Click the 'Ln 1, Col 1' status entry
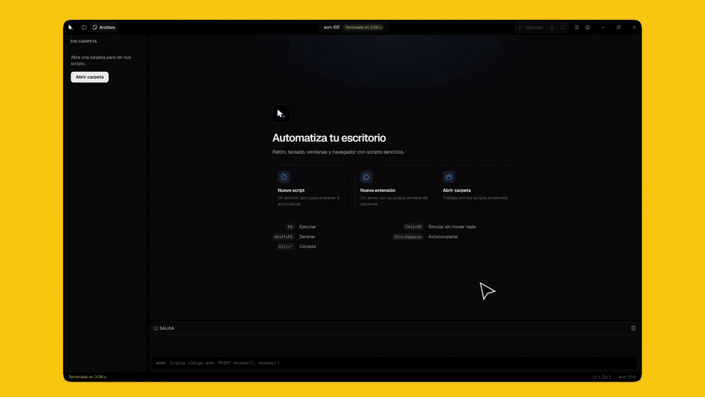This screenshot has height=397, width=705. pos(601,377)
